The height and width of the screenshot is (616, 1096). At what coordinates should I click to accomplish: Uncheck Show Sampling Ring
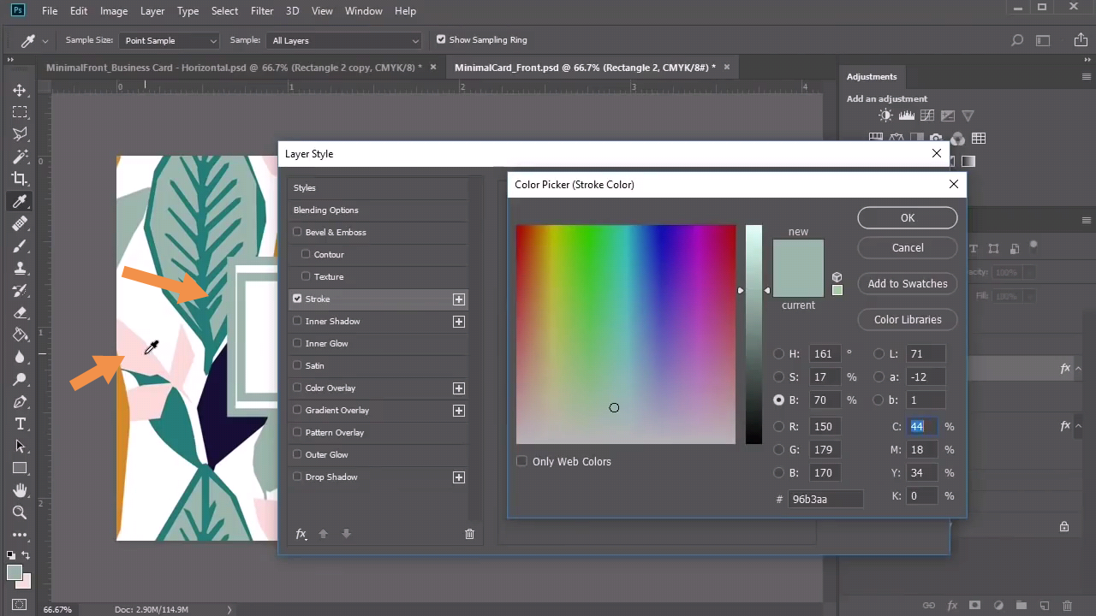pos(441,39)
